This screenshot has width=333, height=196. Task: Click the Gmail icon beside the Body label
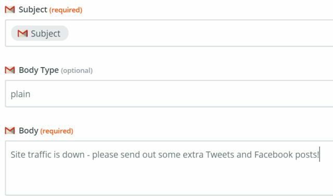click(x=10, y=130)
